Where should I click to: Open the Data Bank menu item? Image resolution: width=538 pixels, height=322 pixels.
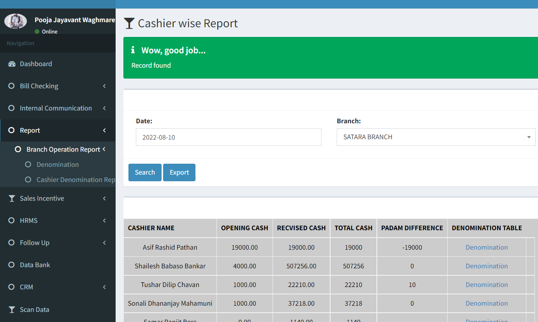tap(58, 265)
